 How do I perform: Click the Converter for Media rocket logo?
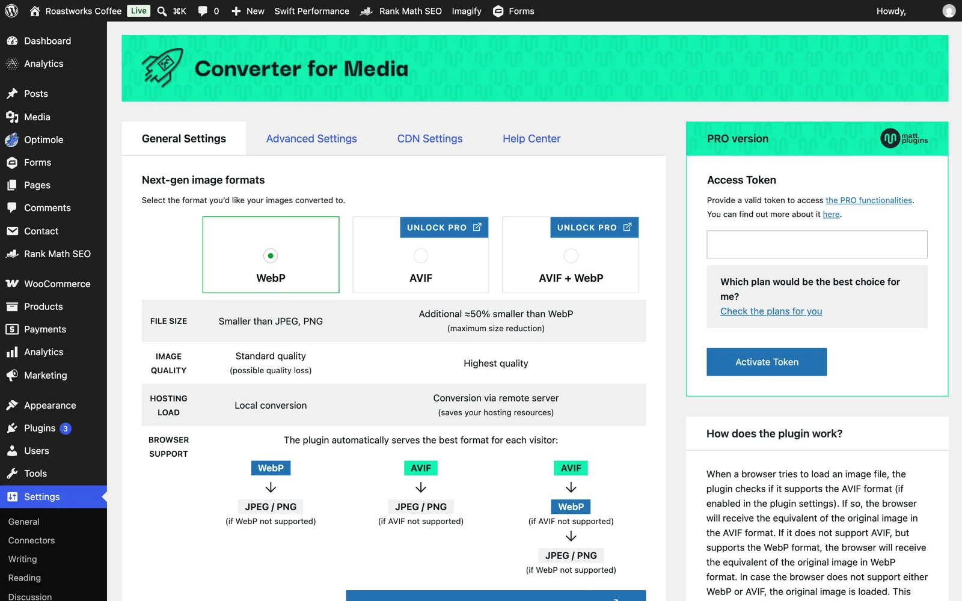point(162,68)
